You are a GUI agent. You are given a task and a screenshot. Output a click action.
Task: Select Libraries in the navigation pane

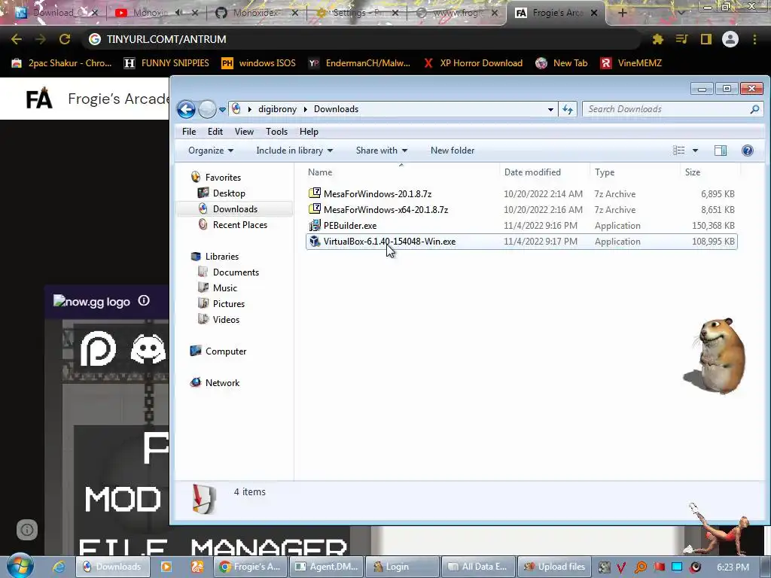tap(222, 257)
